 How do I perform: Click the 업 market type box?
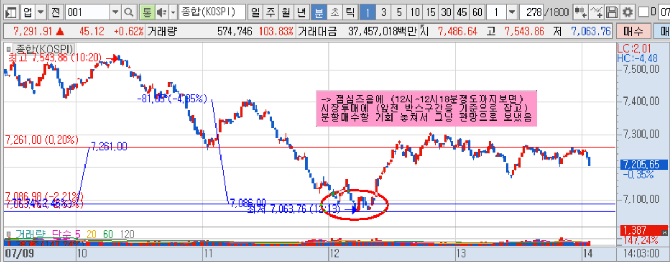[28, 12]
